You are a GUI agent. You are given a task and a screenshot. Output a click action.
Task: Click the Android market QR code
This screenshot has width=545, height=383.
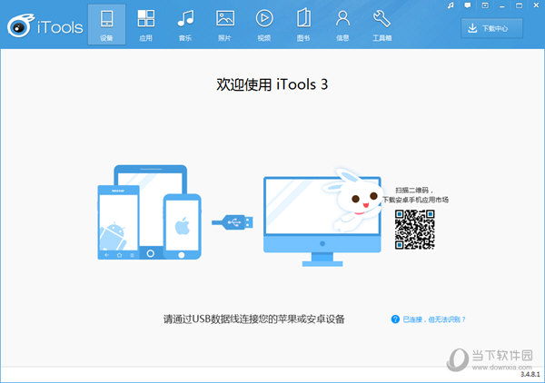click(x=415, y=230)
